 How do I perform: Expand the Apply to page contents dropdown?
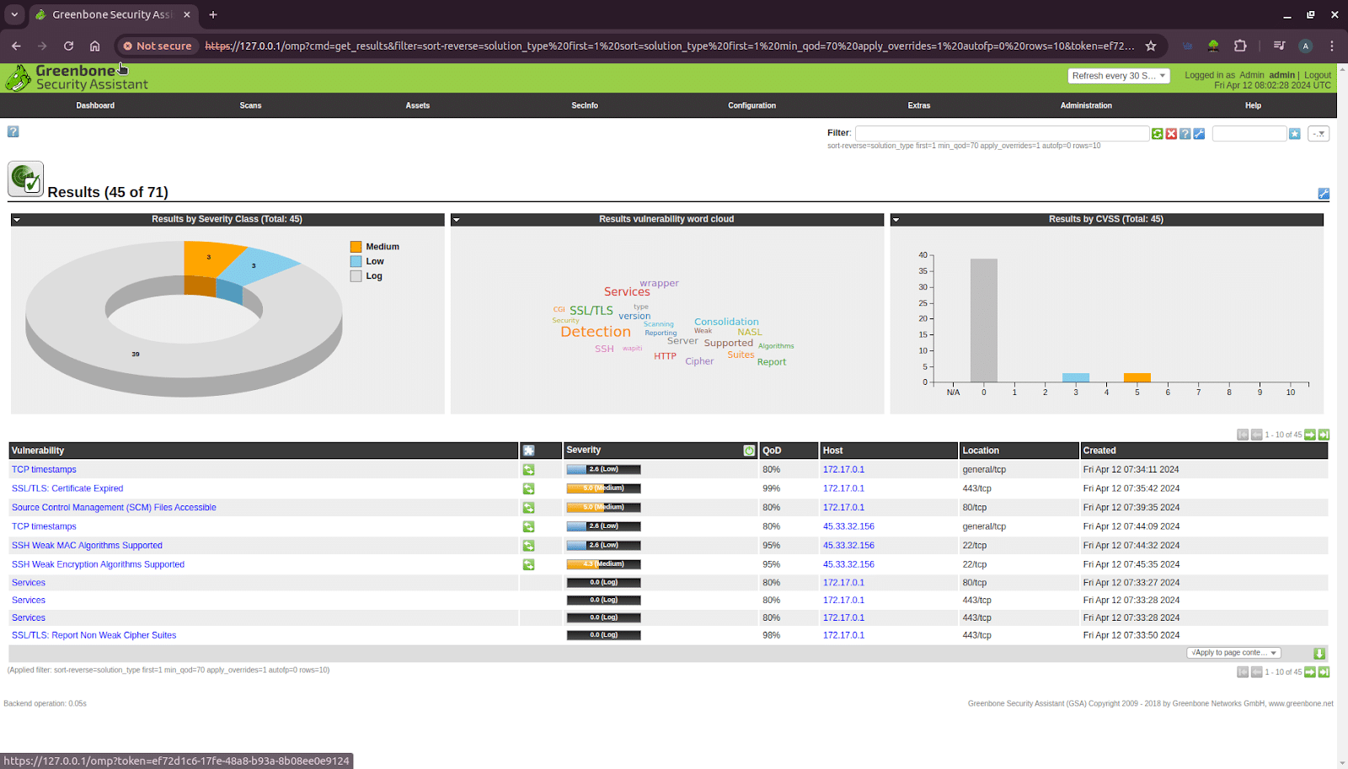(x=1233, y=653)
